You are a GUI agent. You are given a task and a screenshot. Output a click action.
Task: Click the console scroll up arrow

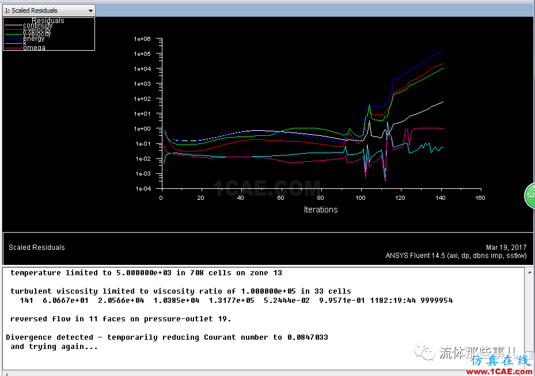tap(530, 272)
